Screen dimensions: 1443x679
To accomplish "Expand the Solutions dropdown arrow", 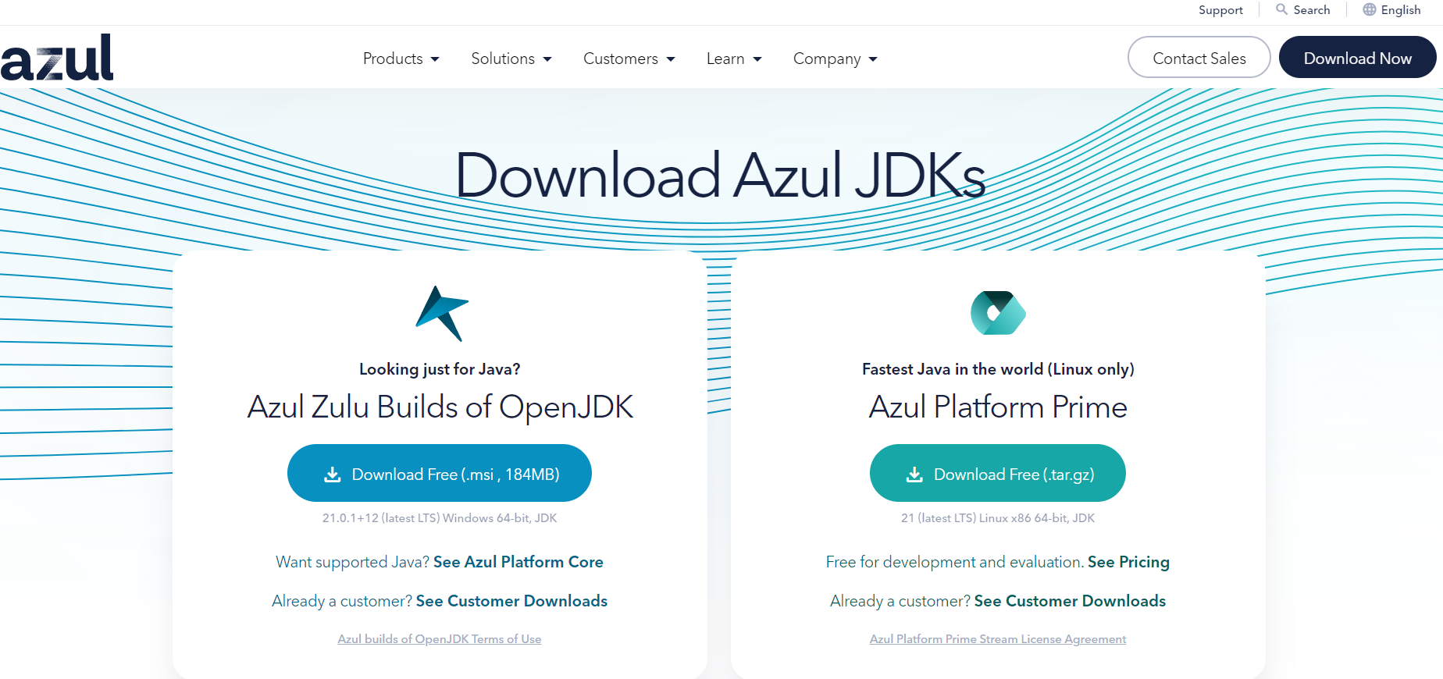I will (x=547, y=59).
